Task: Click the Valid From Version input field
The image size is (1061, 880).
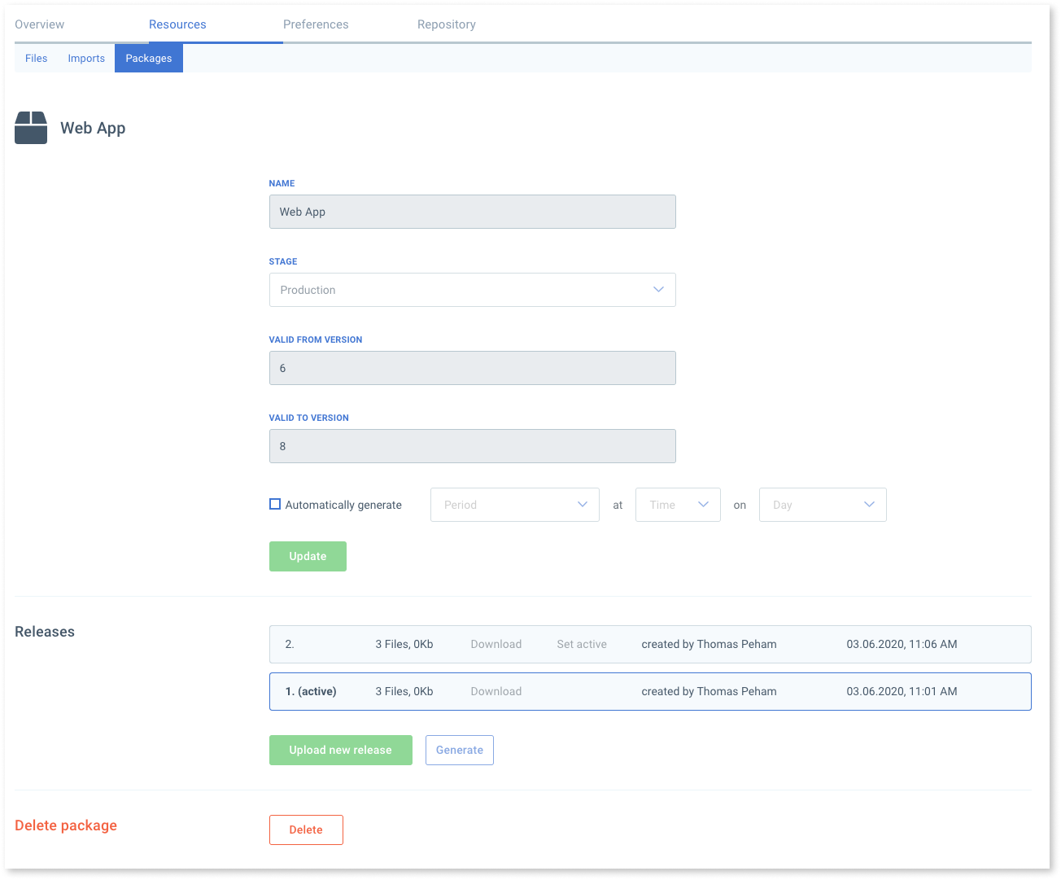Action: [472, 368]
